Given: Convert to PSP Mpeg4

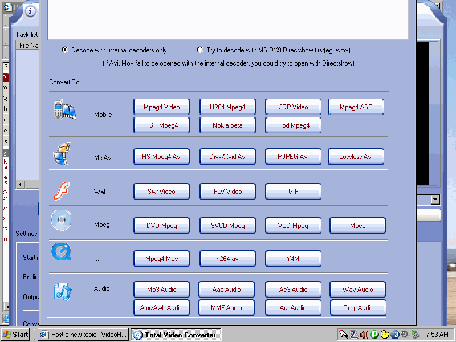Looking at the screenshot, I should (162, 125).
